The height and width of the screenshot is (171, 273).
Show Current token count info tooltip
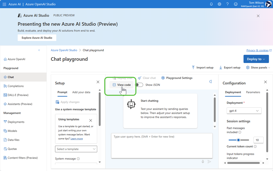[255, 146]
